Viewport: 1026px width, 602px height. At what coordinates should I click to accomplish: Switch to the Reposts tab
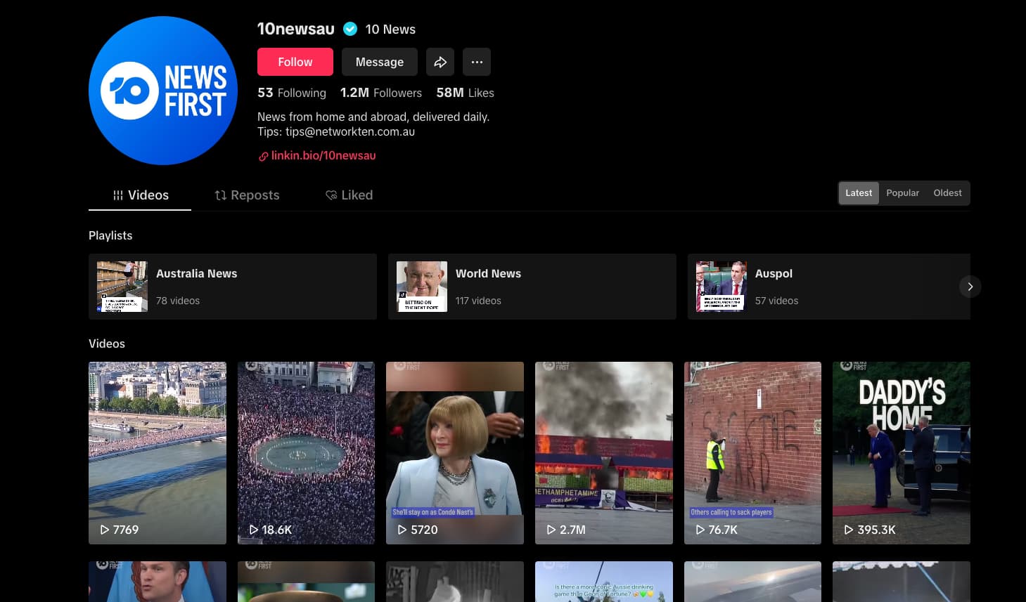(247, 195)
